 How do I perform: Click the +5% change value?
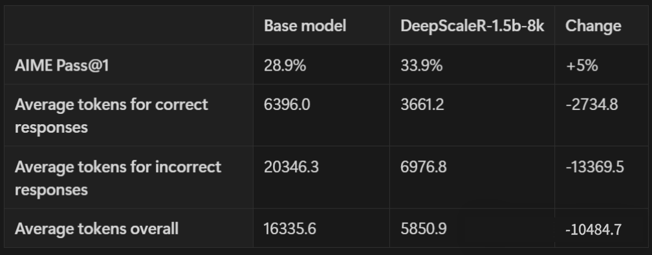tap(581, 66)
